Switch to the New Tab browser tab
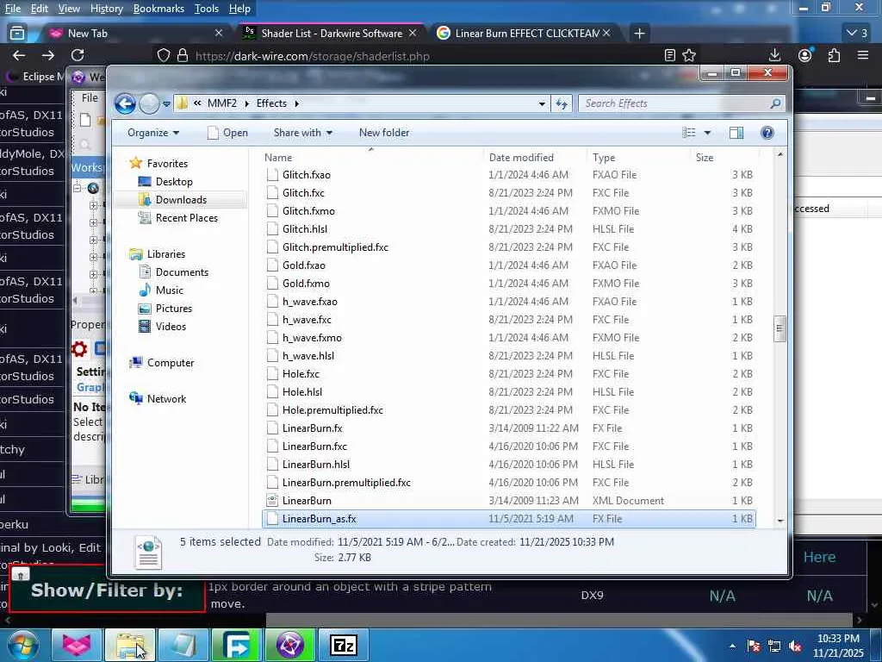The image size is (882, 662). pos(135,34)
